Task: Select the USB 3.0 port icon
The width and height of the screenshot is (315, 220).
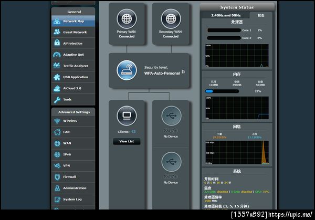Action: (171, 116)
